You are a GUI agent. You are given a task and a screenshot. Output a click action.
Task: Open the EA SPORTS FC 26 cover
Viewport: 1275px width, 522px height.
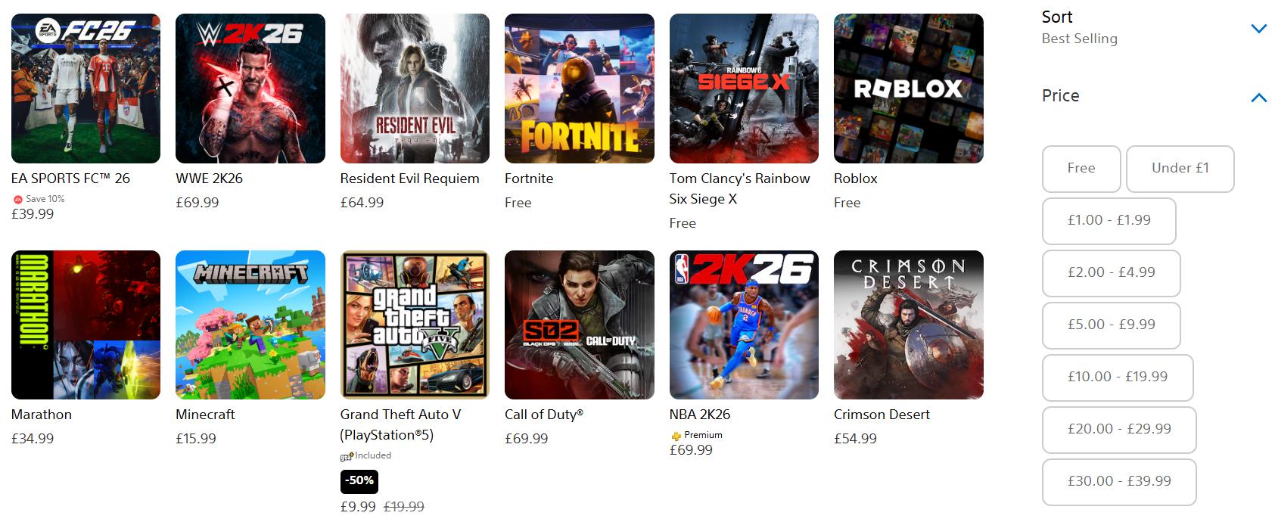click(86, 88)
